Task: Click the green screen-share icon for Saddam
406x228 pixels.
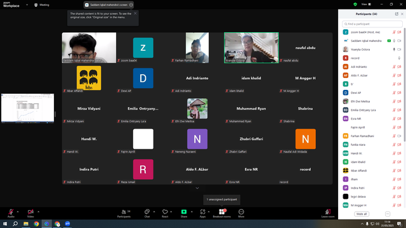Action: (389, 41)
